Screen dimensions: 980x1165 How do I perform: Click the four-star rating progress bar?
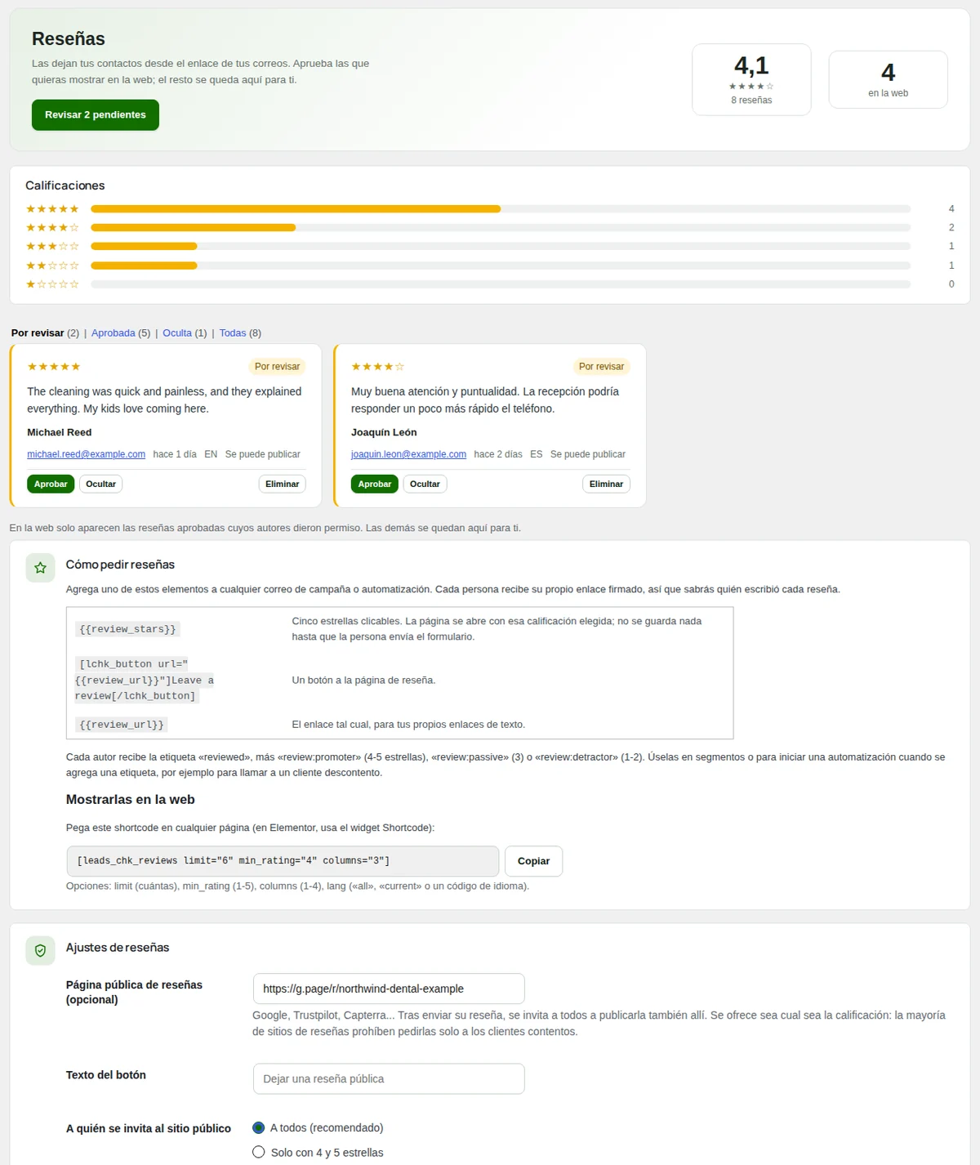(501, 228)
